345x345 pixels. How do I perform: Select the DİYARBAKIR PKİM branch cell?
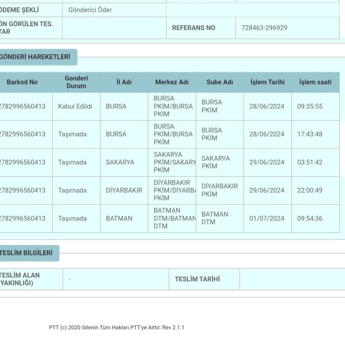click(x=219, y=190)
